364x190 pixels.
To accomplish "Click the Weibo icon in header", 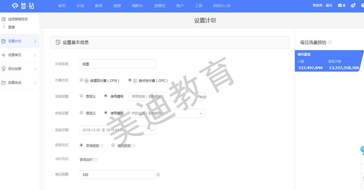I will (x=353, y=5).
